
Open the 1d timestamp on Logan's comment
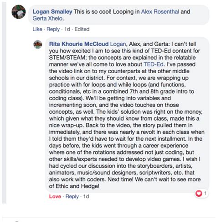67,29
